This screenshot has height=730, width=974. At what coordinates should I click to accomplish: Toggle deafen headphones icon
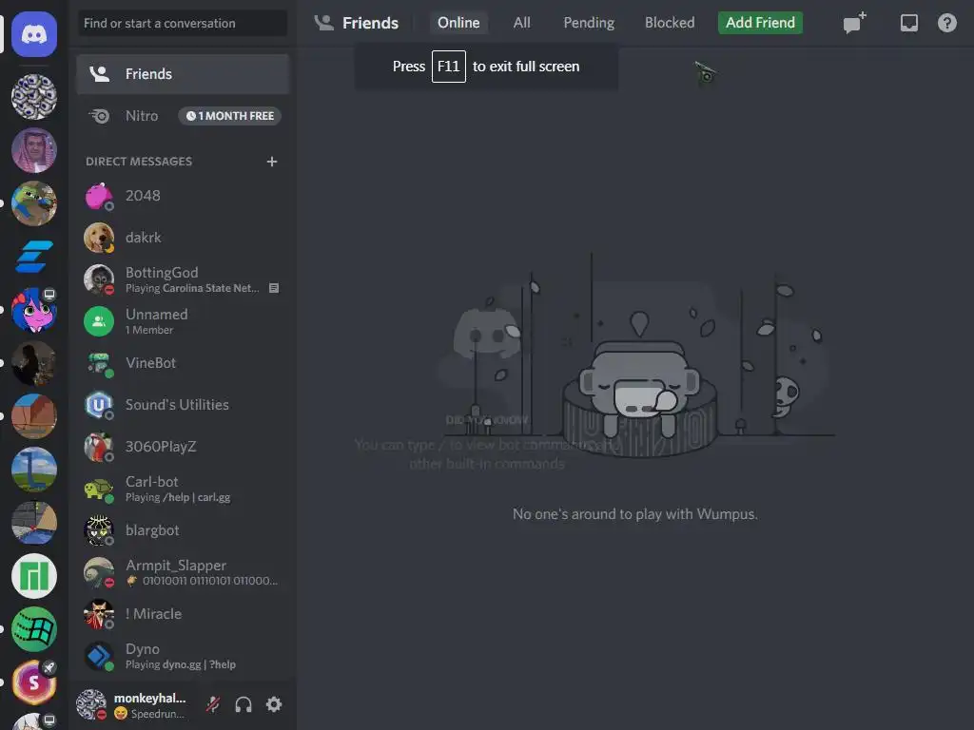click(243, 704)
